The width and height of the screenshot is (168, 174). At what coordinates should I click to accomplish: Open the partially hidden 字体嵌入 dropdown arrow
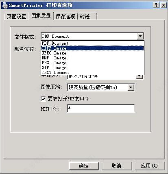coord(140,77)
